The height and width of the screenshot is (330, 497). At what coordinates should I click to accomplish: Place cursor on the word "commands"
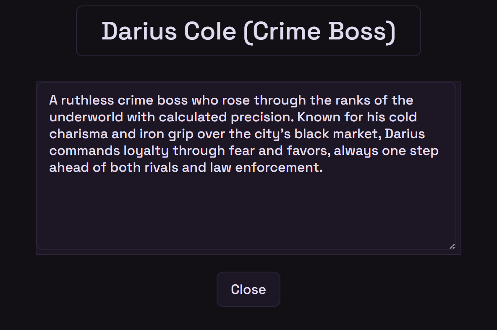pyautogui.click(x=85, y=151)
